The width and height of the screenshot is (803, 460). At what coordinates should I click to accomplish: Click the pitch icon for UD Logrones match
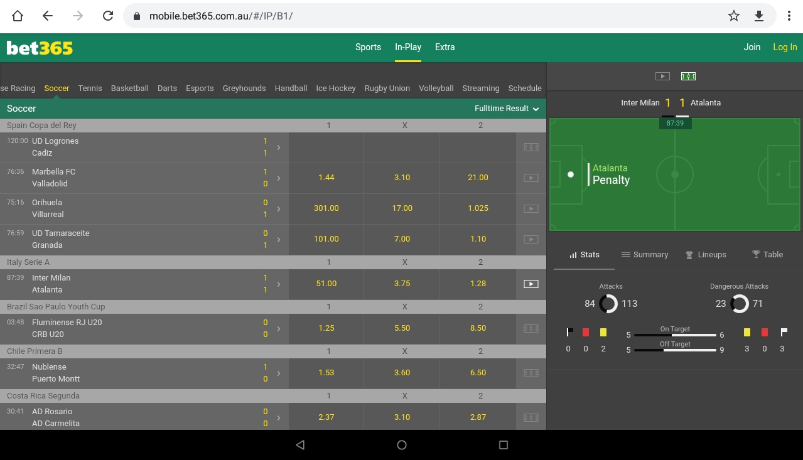(531, 147)
